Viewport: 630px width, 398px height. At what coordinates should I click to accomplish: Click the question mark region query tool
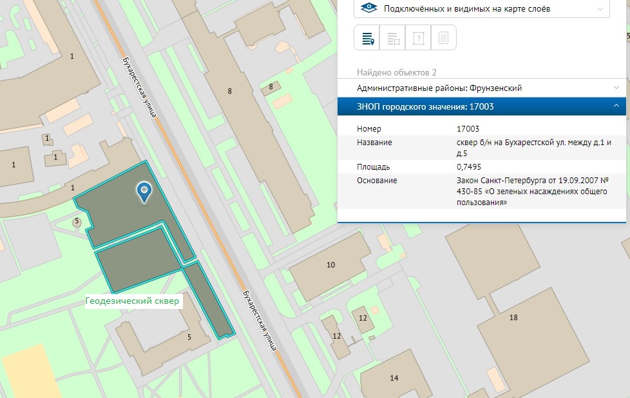click(x=418, y=38)
